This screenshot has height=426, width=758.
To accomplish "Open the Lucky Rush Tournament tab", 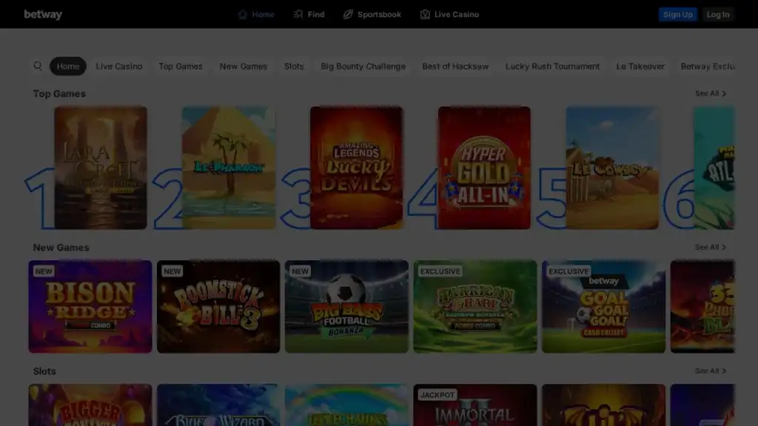I will click(x=552, y=66).
